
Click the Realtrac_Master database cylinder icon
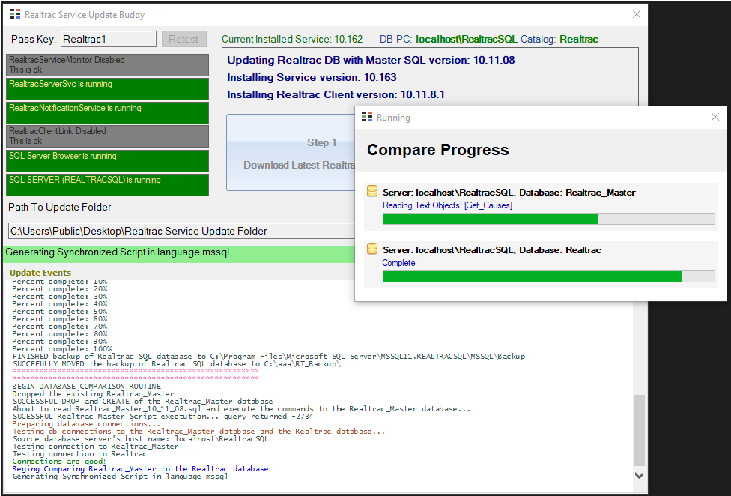[x=372, y=191]
